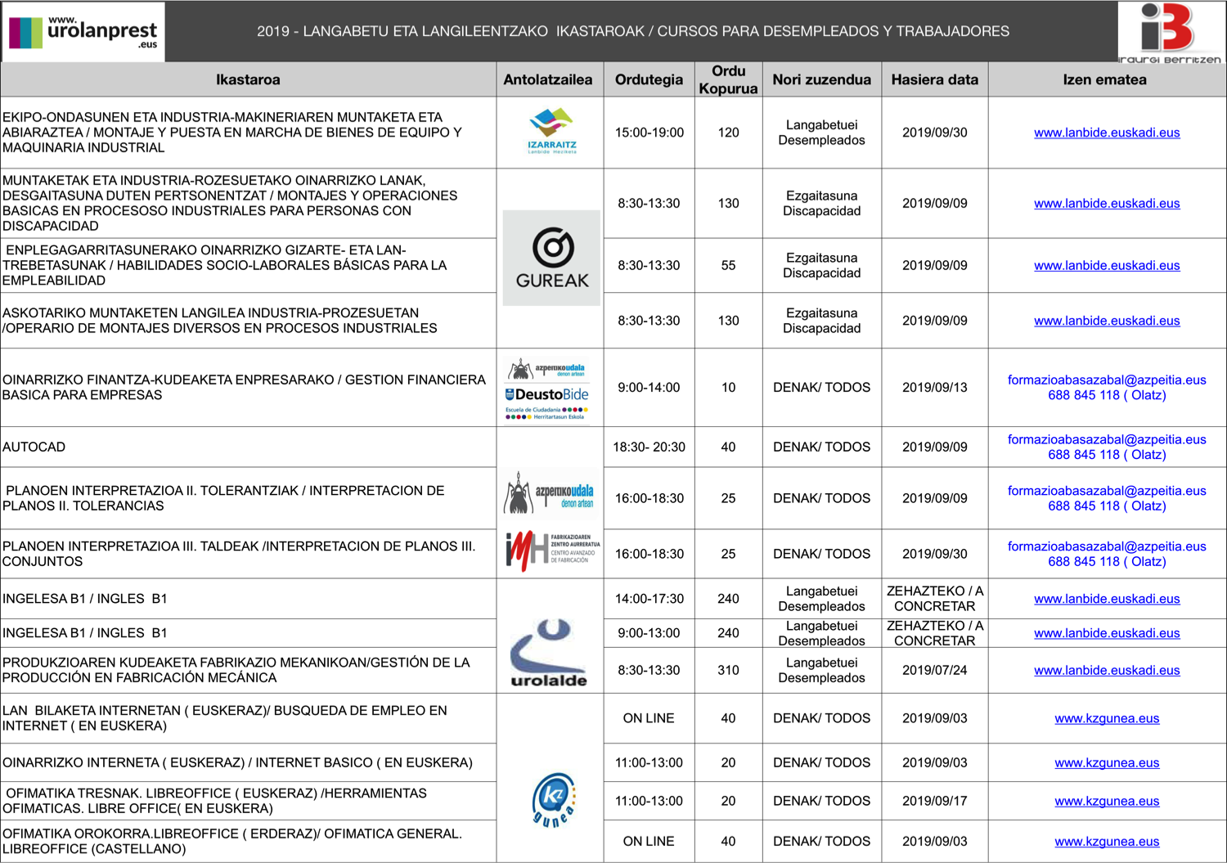This screenshot has height=863, width=1227.
Task: Open lanbide link for the 2019/09/30 Izarraitz course
Action: tap(1107, 133)
